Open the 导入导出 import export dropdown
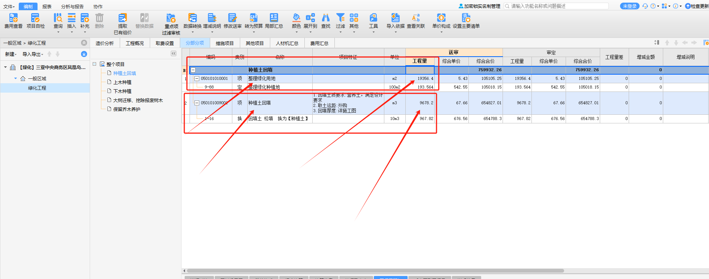The image size is (709, 279). (33, 54)
